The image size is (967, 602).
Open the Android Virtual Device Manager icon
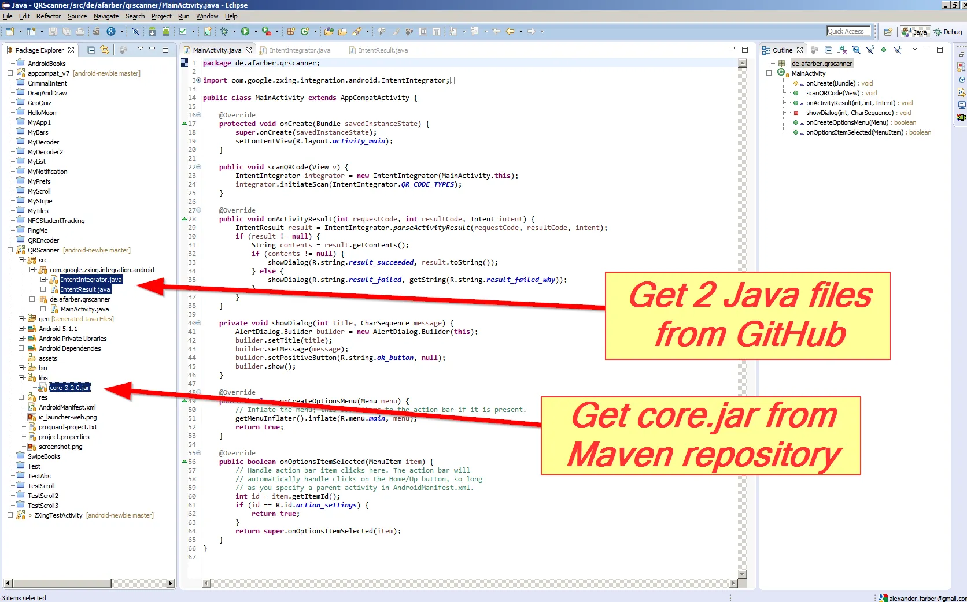click(x=166, y=31)
